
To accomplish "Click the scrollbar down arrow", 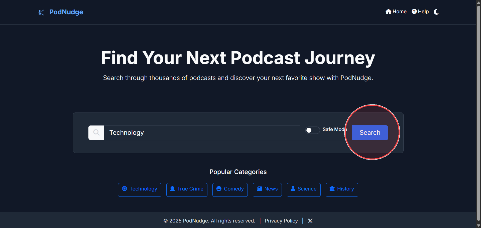I will [478, 225].
